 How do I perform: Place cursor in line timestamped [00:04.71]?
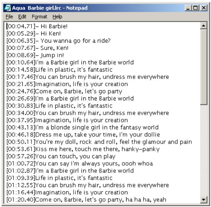tap(37, 26)
